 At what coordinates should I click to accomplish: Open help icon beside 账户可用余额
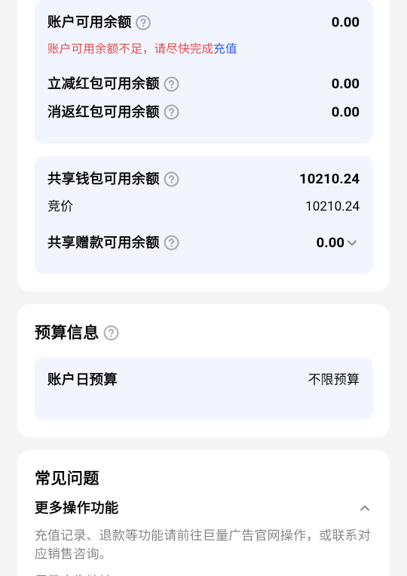[x=143, y=23]
